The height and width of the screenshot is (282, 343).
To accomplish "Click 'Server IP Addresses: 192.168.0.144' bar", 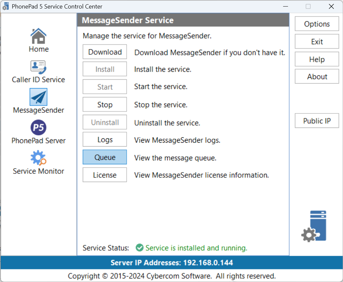I will pyautogui.click(x=171, y=263).
